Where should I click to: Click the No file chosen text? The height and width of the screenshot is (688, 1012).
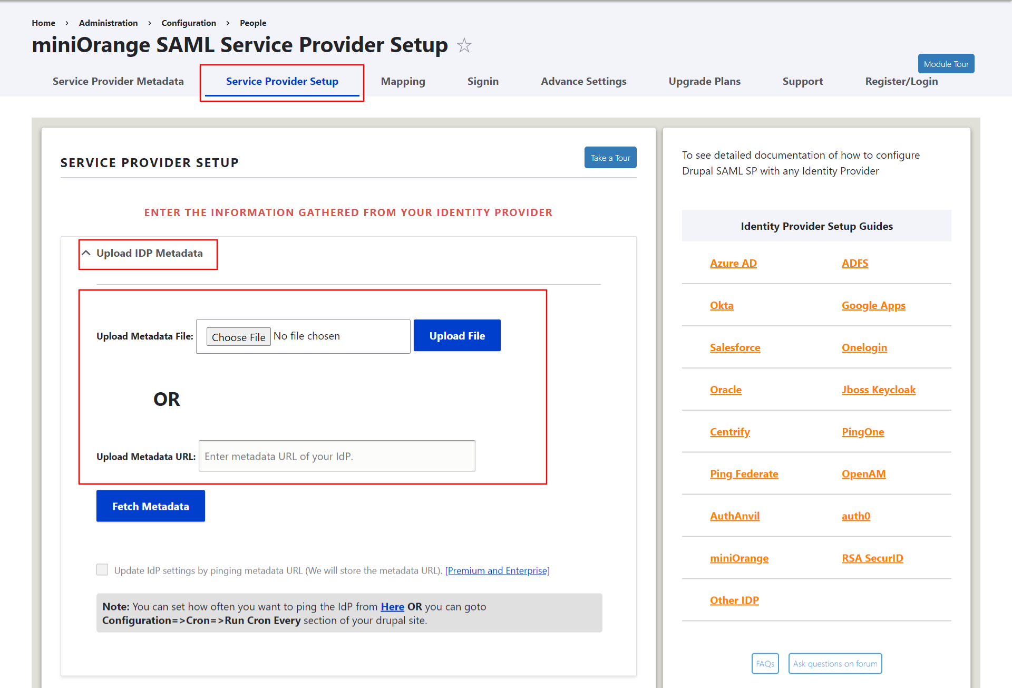click(x=307, y=336)
